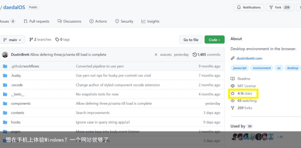The height and width of the screenshot is (148, 301).
Task: Open latest commit message about three.js/vanta
Action: pos(68,54)
